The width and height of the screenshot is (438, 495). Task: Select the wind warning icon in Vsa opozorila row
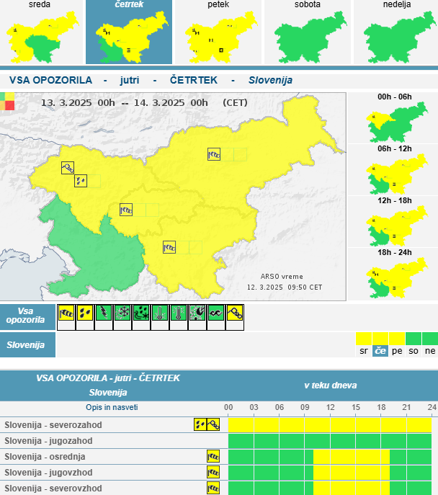[66, 313]
